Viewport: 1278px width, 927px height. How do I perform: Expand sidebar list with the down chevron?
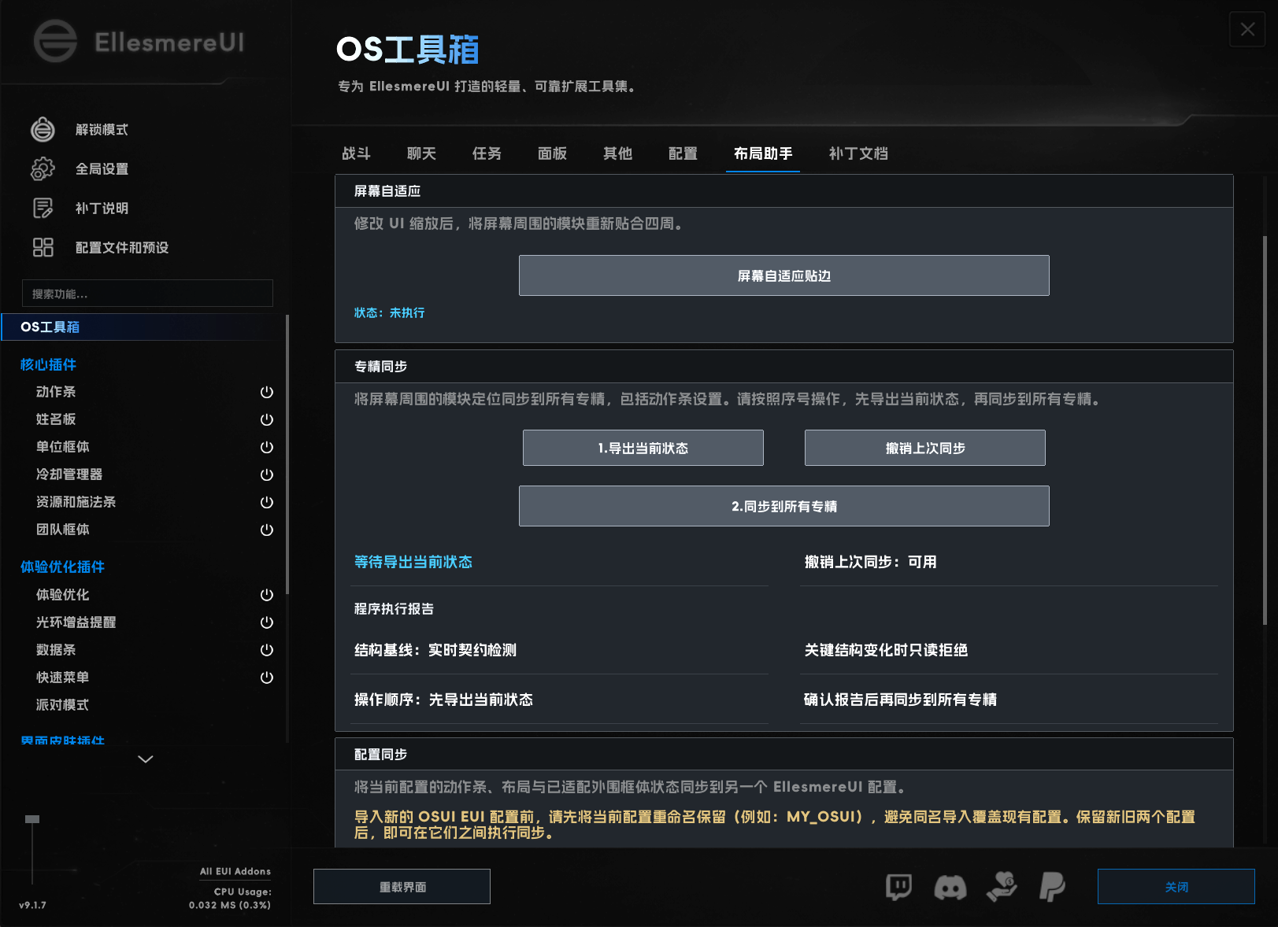[x=146, y=759]
